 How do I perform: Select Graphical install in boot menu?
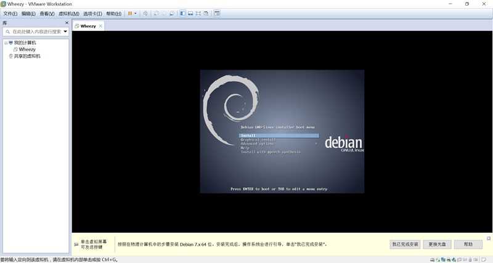tap(258, 140)
